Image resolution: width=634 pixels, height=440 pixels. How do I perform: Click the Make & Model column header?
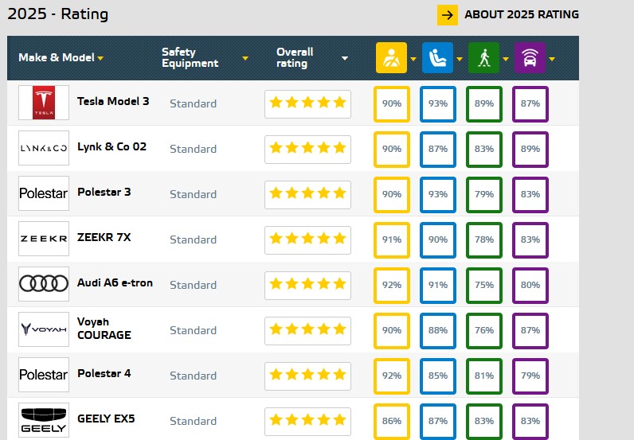coord(57,58)
